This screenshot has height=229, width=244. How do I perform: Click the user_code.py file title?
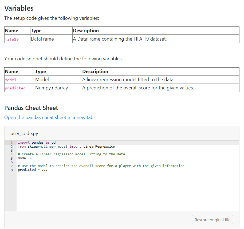point(24,133)
